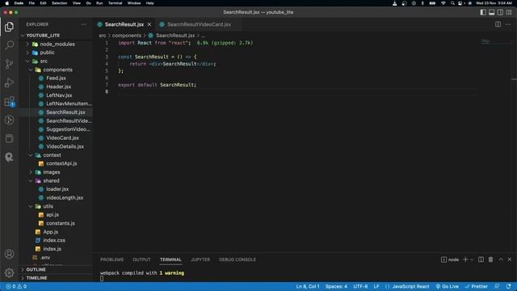Split the terminal panel

[x=481, y=259]
